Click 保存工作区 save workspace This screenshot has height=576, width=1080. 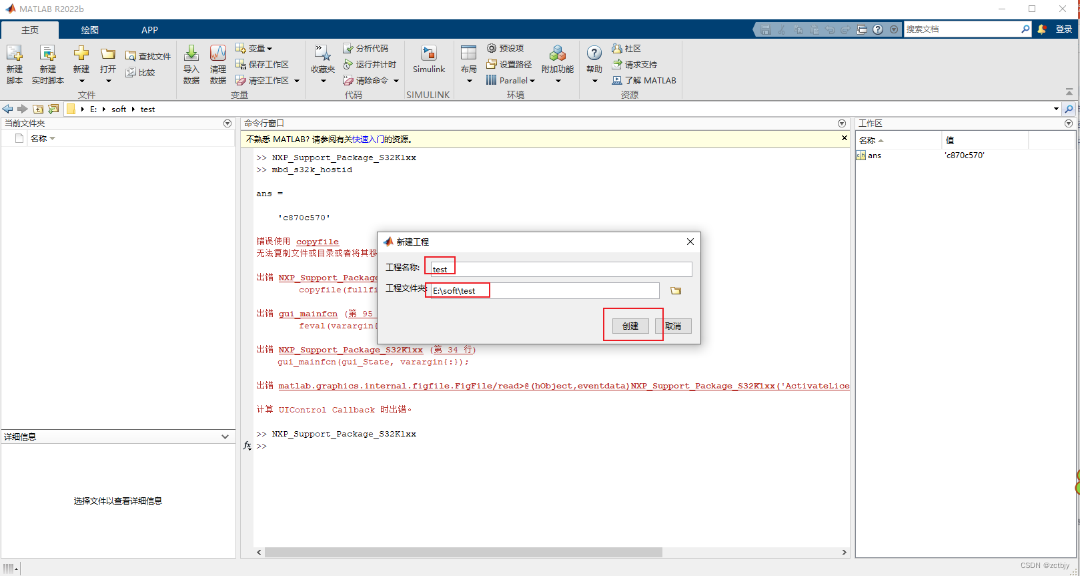click(x=262, y=64)
